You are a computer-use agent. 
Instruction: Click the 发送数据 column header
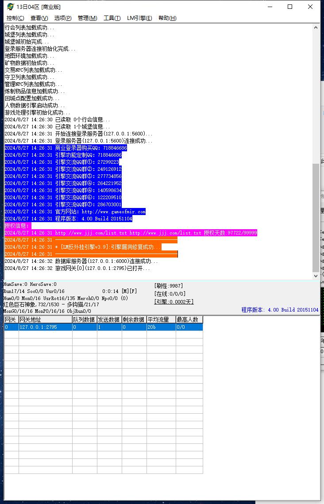109,319
